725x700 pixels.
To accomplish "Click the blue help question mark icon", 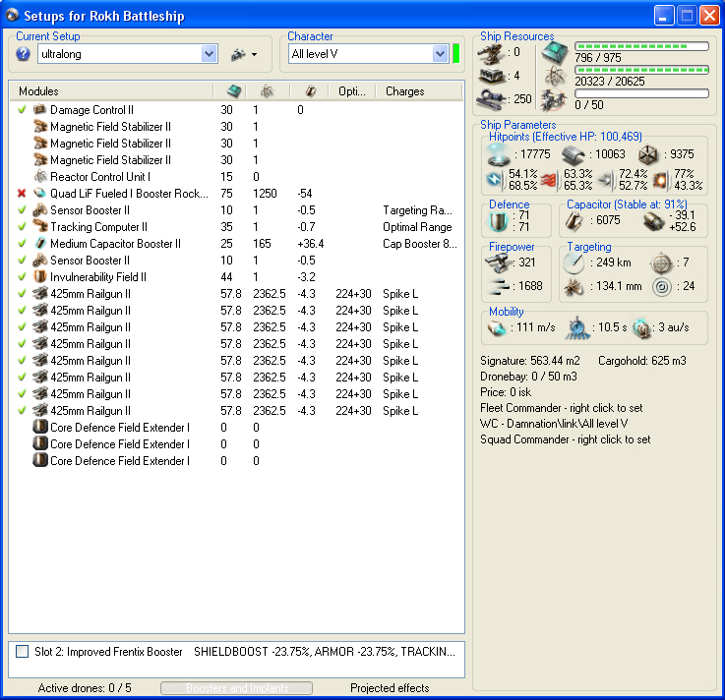I will pyautogui.click(x=24, y=54).
